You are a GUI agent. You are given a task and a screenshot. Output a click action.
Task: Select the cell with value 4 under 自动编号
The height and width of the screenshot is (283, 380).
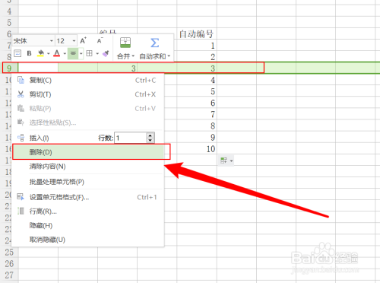click(x=197, y=80)
